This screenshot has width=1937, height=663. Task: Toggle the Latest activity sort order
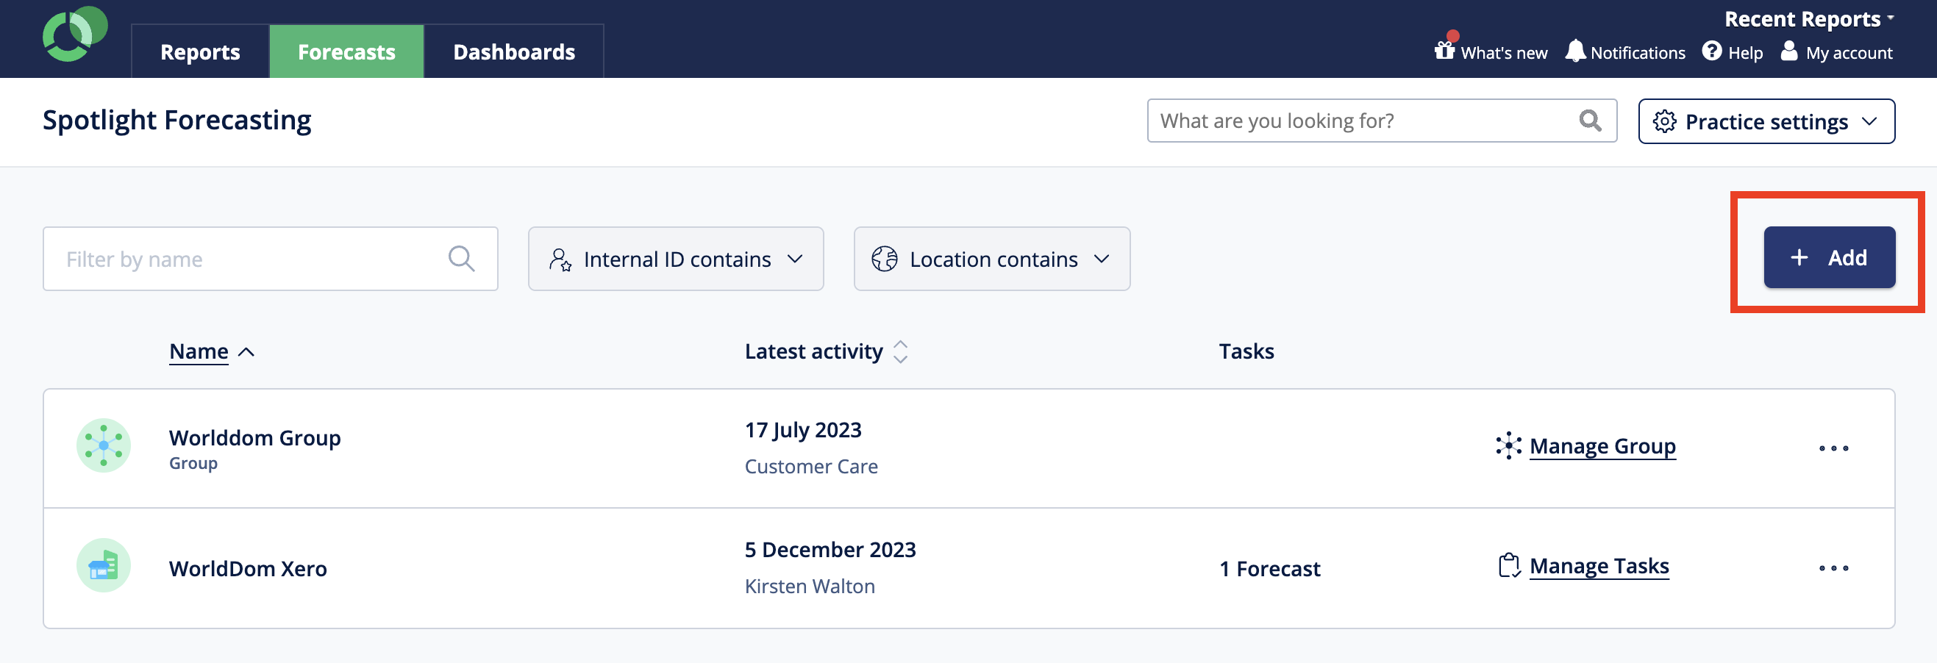click(x=900, y=351)
